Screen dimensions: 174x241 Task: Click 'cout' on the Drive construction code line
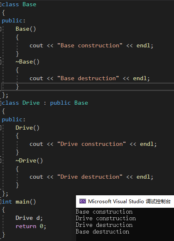point(36,144)
